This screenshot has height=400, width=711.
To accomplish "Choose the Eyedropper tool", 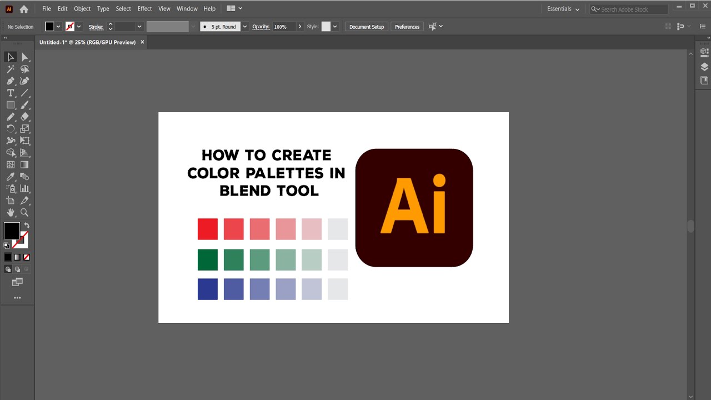I will click(x=11, y=177).
